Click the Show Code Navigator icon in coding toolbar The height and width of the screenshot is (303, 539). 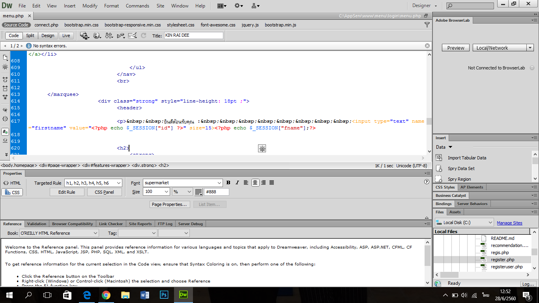pyautogui.click(x=5, y=67)
